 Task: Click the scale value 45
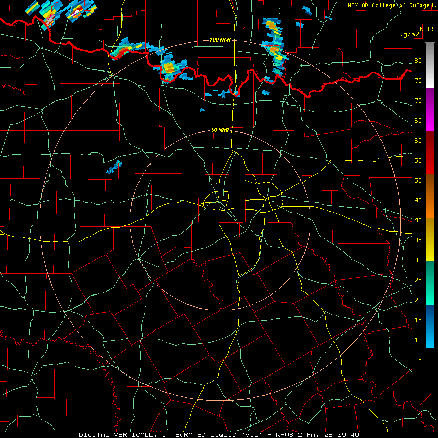pyautogui.click(x=418, y=201)
